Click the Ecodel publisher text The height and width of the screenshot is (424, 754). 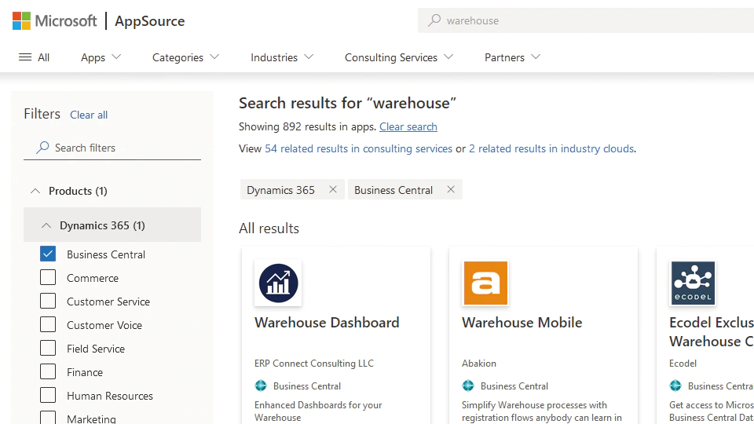[683, 364]
